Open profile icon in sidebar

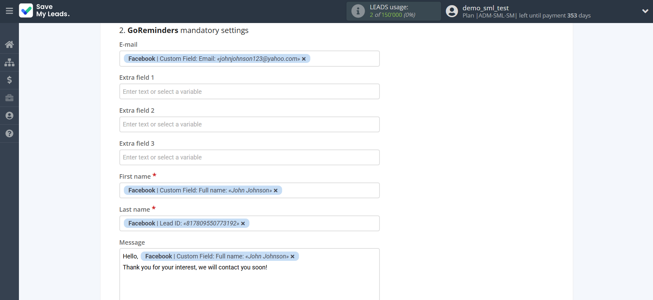[9, 116]
